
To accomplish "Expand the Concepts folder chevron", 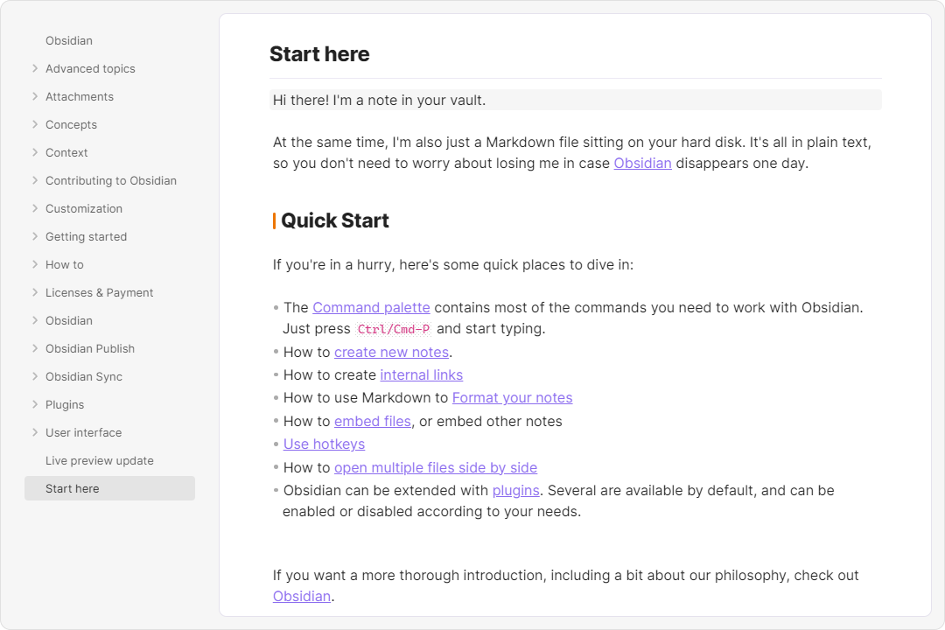I will click(x=35, y=124).
